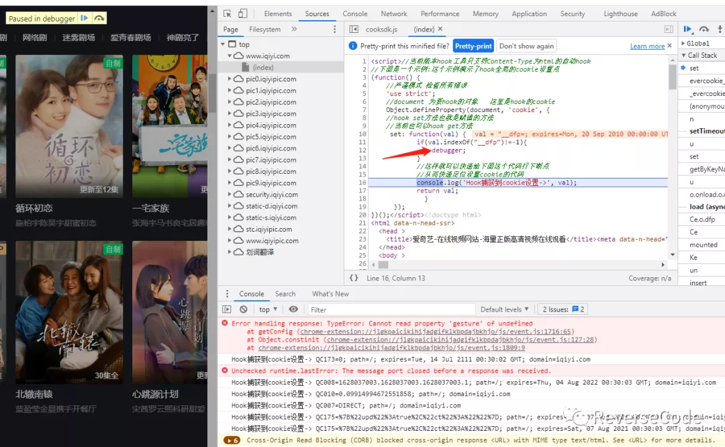Open the Sources tab

317,14
